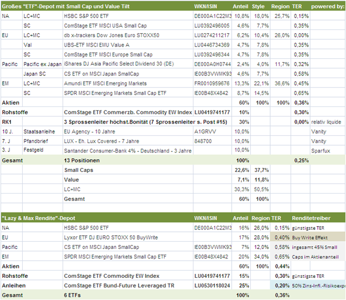The image size is (346, 300).
Task: Select the "Renditetreiber" column header
Action: point(311,218)
